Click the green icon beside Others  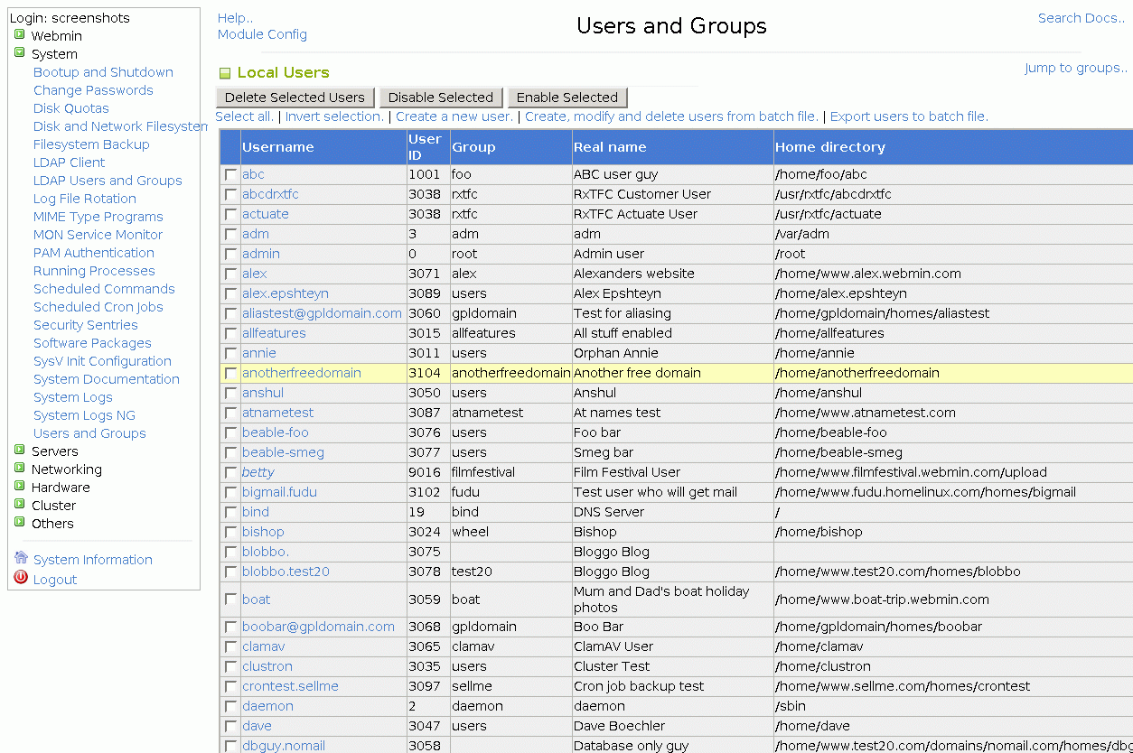[19, 523]
